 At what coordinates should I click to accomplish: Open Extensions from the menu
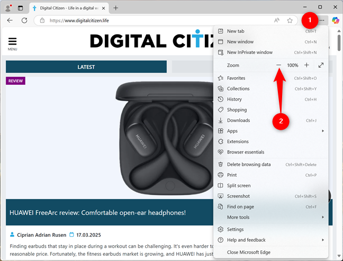click(x=271, y=141)
